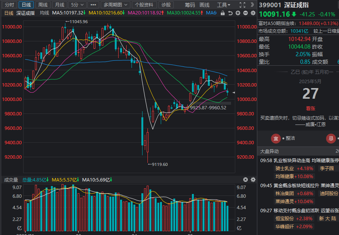Open main chart settings gear icon
Screen dimensions: 339x235
click(253, 13)
